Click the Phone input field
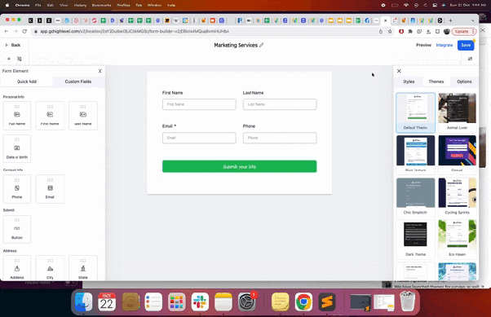This screenshot has height=317, width=491. pos(280,138)
